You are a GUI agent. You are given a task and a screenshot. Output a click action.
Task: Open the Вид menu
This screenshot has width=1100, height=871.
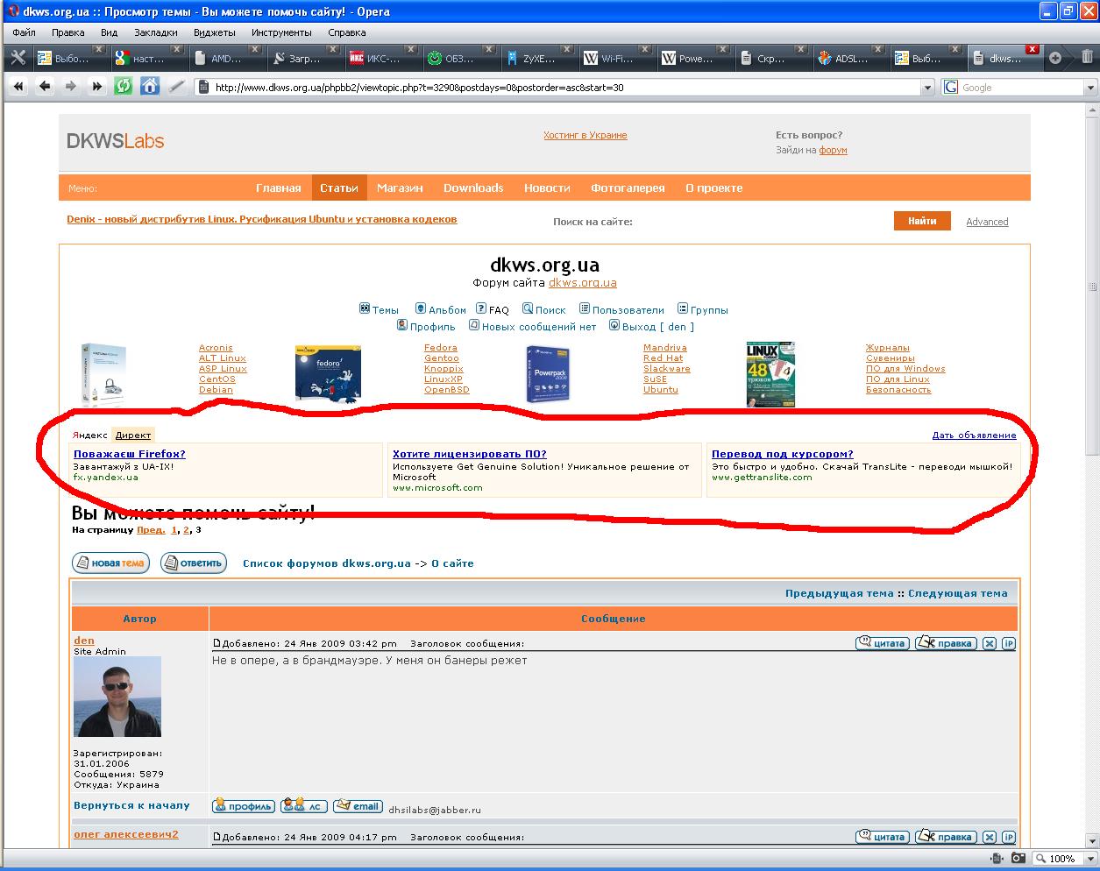click(109, 32)
